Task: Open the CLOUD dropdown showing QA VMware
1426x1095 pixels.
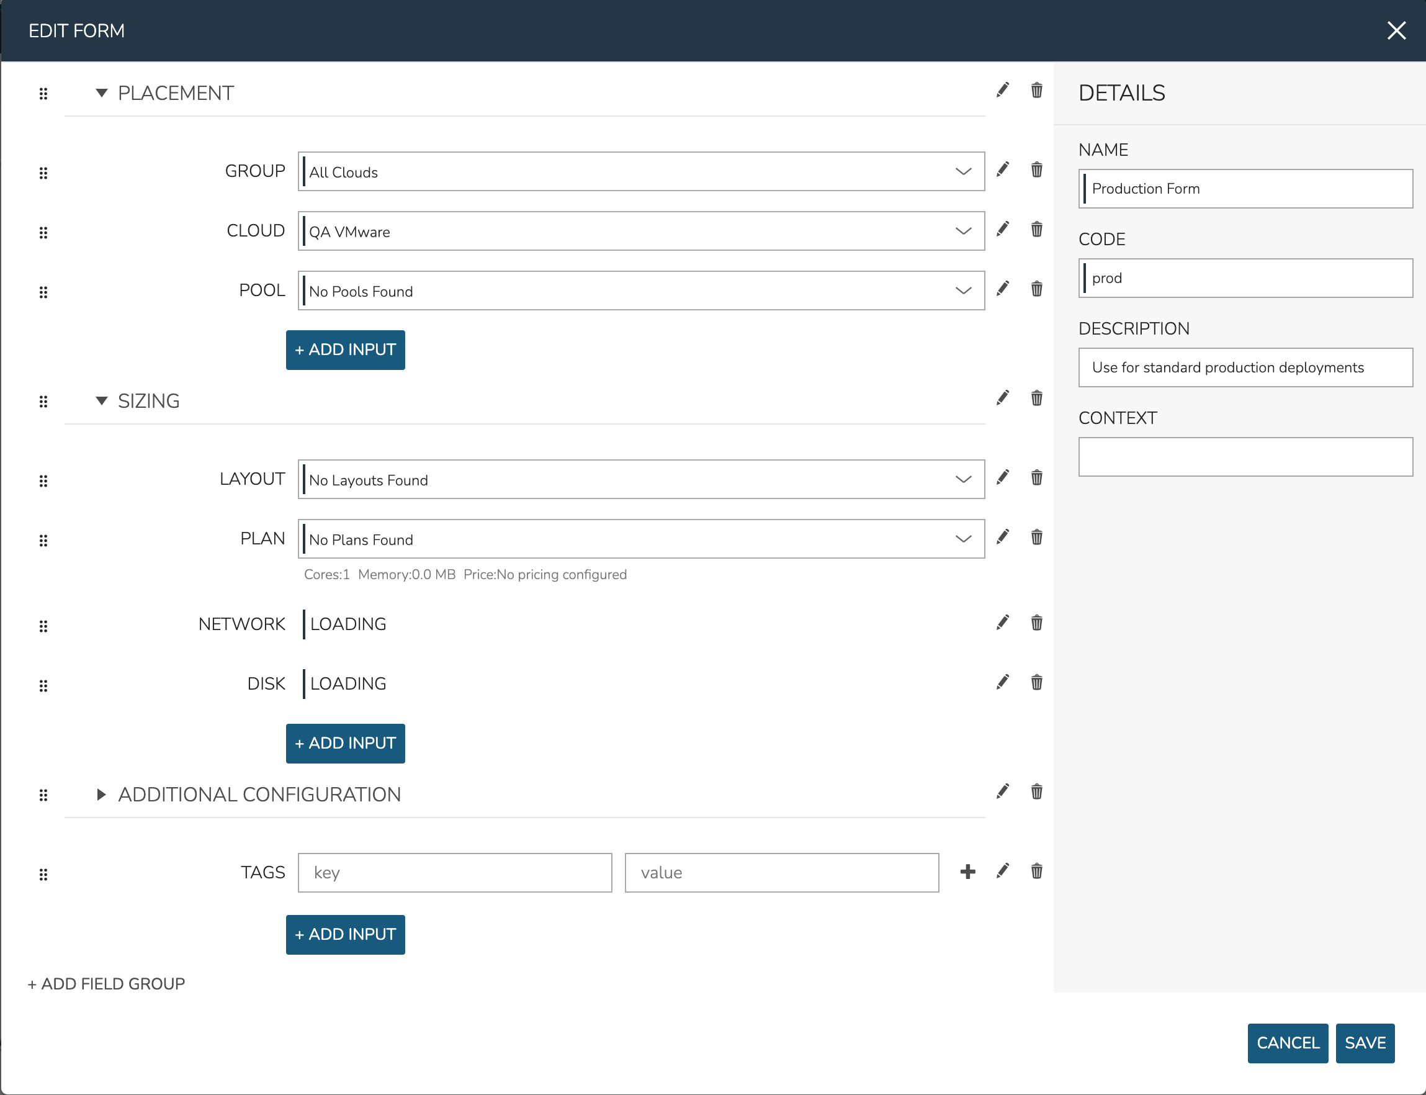Action: (x=640, y=232)
